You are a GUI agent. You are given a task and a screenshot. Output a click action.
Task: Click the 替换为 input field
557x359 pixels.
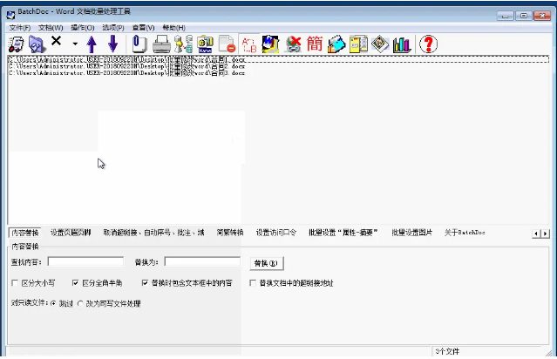[202, 261]
